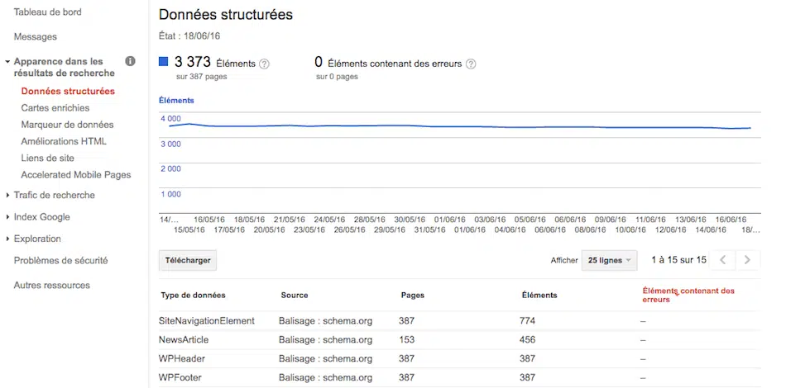This screenshot has height=388, width=786.
Task: Click the info icon beside Apparence dans les résultats
Action: (130, 61)
